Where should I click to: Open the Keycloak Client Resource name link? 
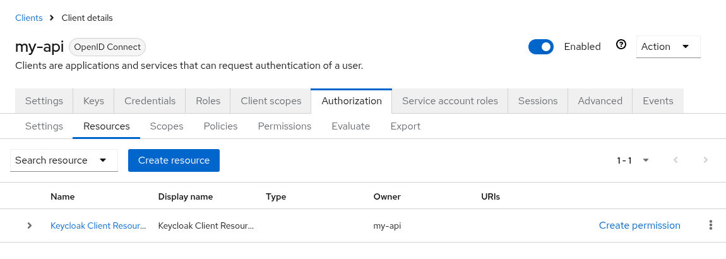coord(98,226)
